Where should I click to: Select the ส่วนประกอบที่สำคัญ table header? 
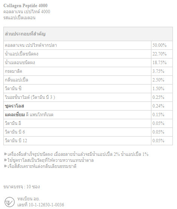(88, 34)
